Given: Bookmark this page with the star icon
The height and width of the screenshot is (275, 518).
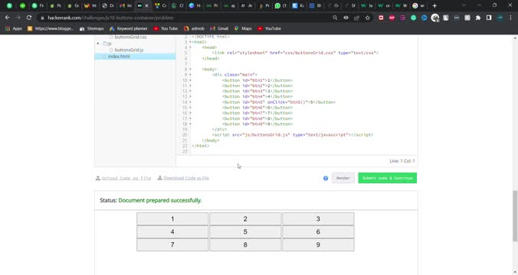Looking at the screenshot, I should coord(367,18).
